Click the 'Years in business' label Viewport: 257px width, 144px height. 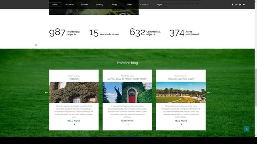click(x=109, y=34)
